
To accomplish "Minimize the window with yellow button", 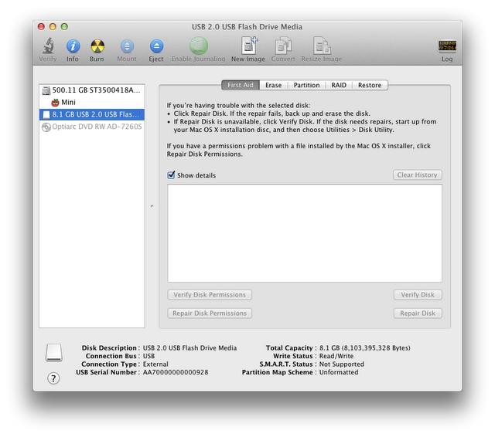I will pos(53,26).
